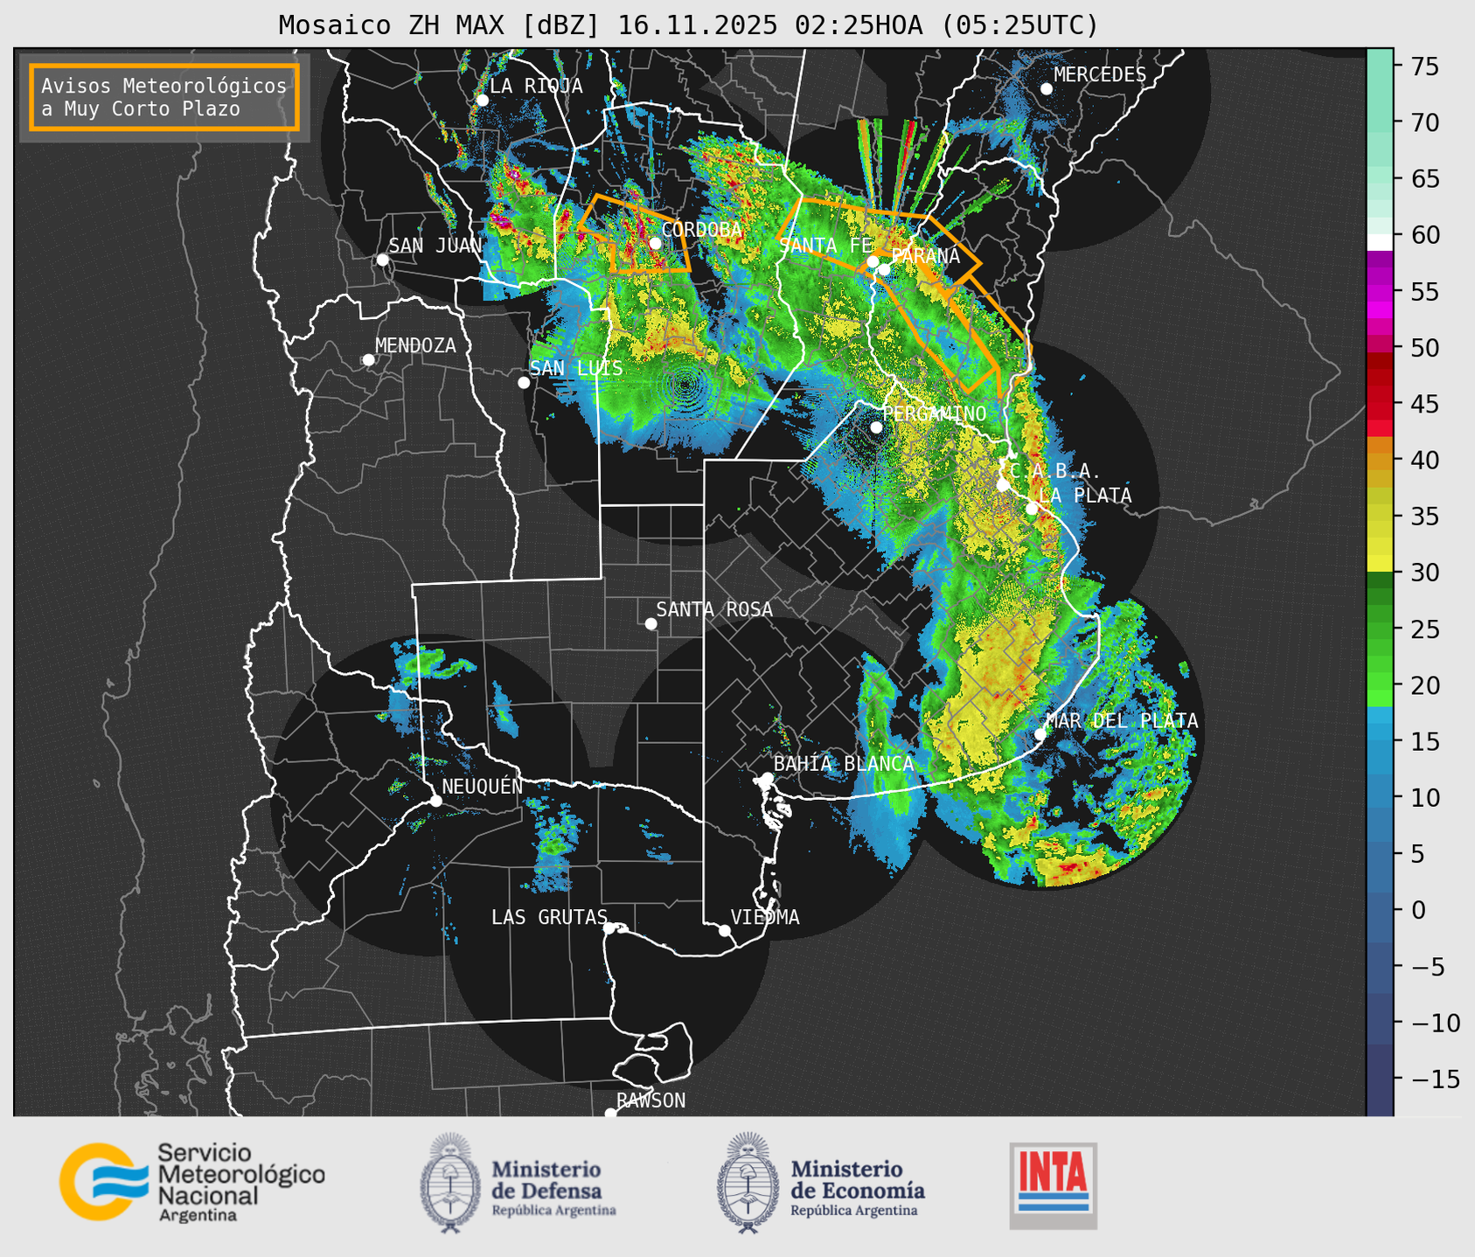
Task: Click the PARANÁ city label
Action: coord(925,256)
